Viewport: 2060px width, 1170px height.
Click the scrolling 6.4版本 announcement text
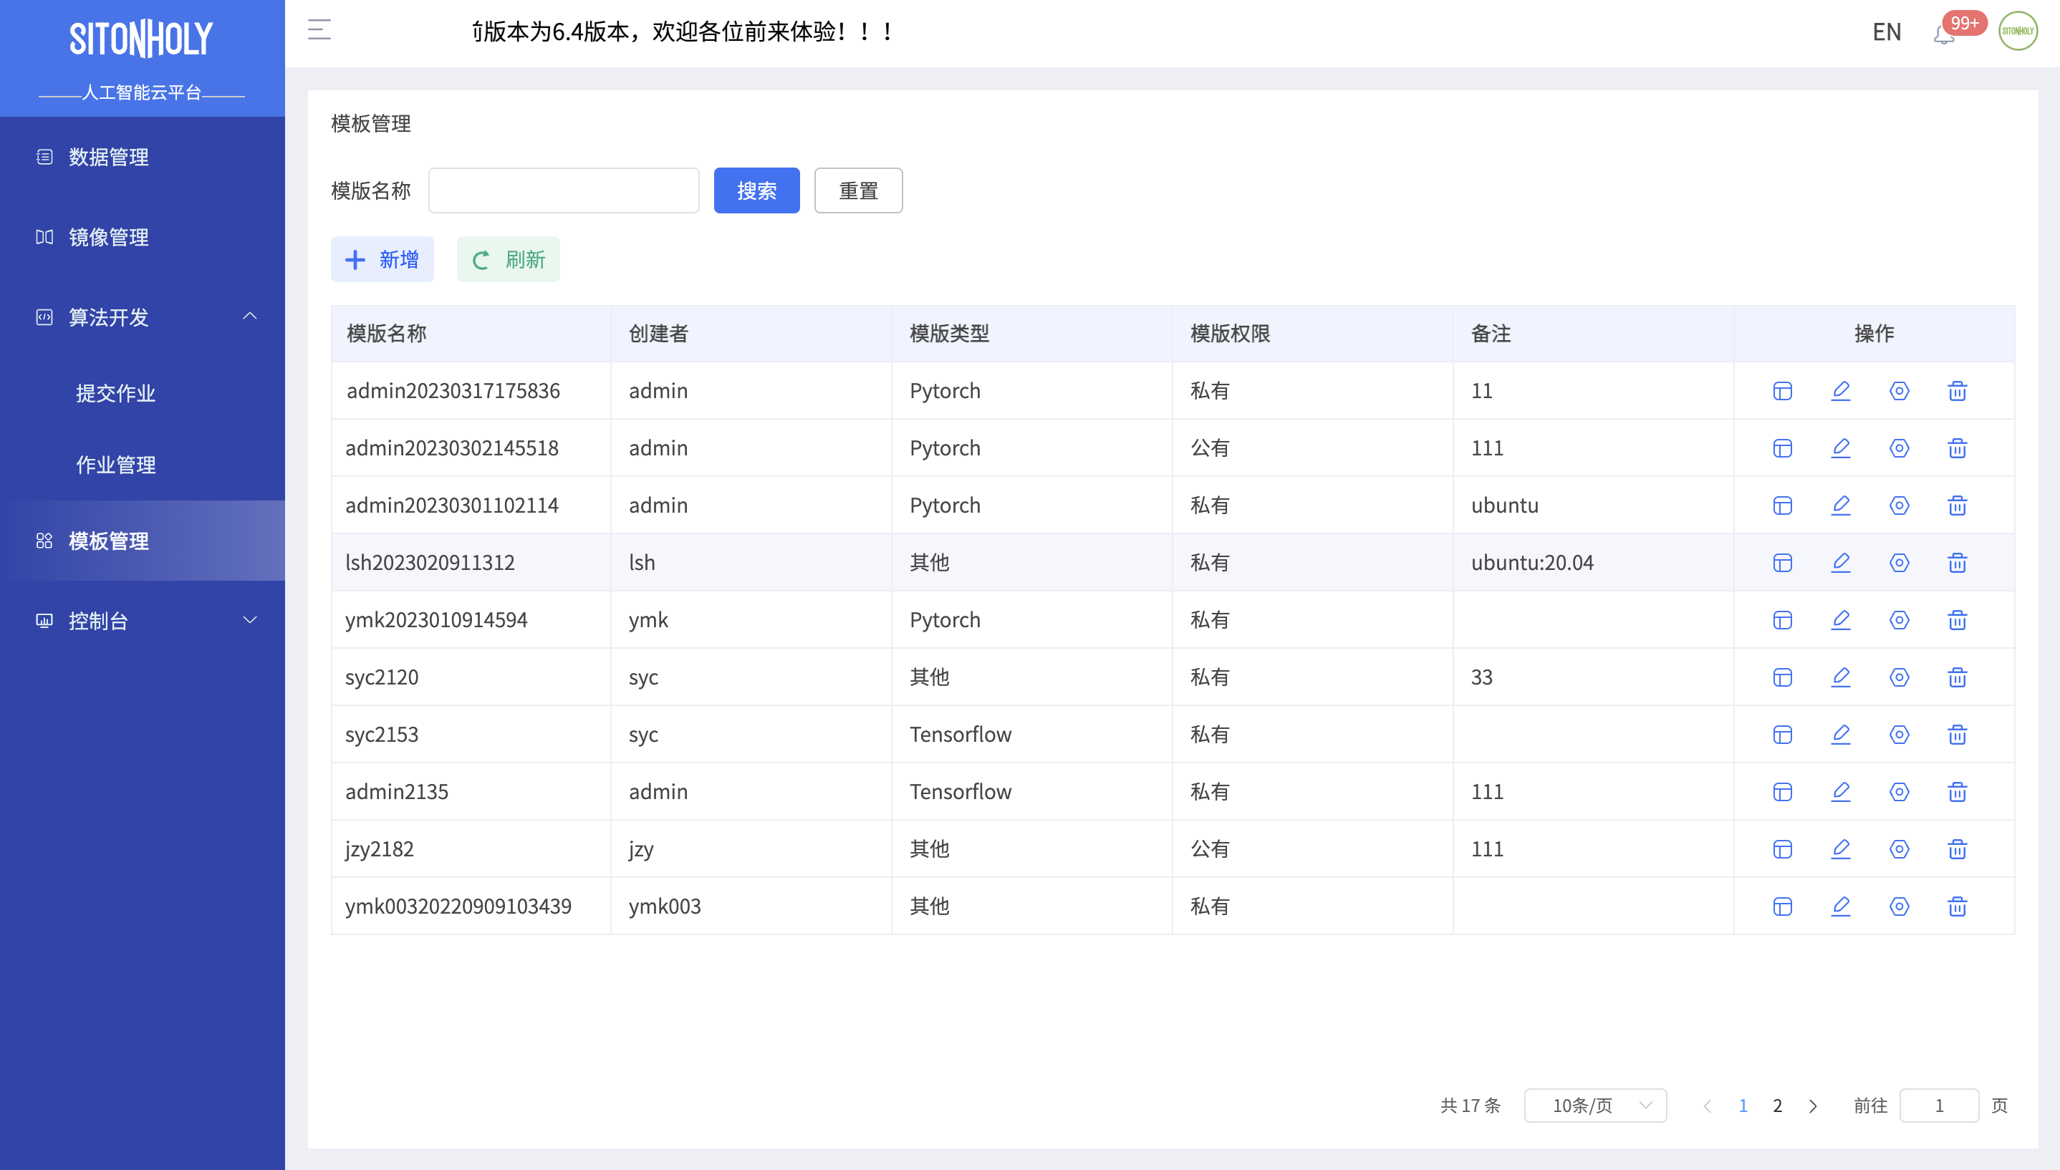pos(682,32)
